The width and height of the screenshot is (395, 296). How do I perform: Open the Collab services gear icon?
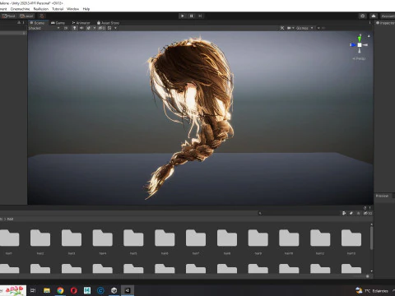coord(363,16)
